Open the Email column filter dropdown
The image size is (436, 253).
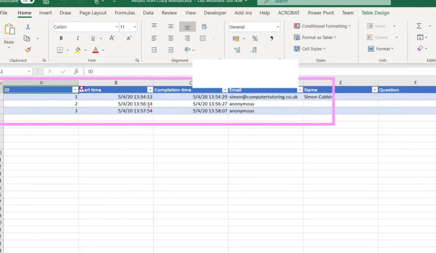pos(300,90)
